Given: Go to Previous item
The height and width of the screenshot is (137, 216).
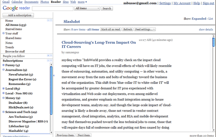Looking at the screenshot, I should (x=65, y=135).
